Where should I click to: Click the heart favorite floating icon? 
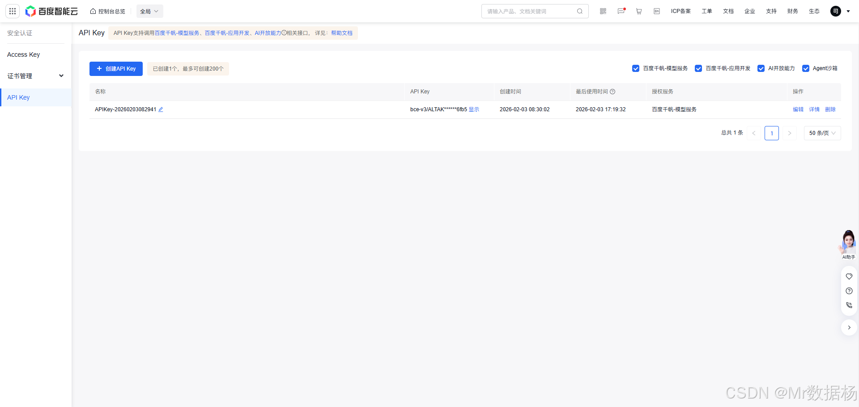click(849, 277)
